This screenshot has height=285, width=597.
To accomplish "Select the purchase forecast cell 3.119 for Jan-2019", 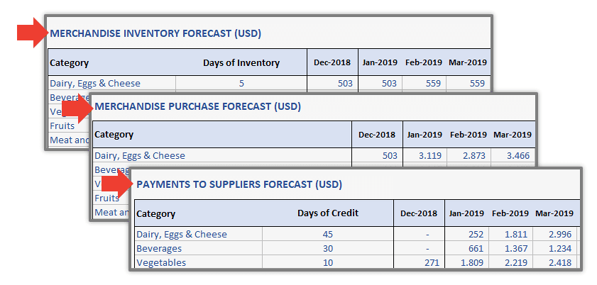I will [425, 155].
